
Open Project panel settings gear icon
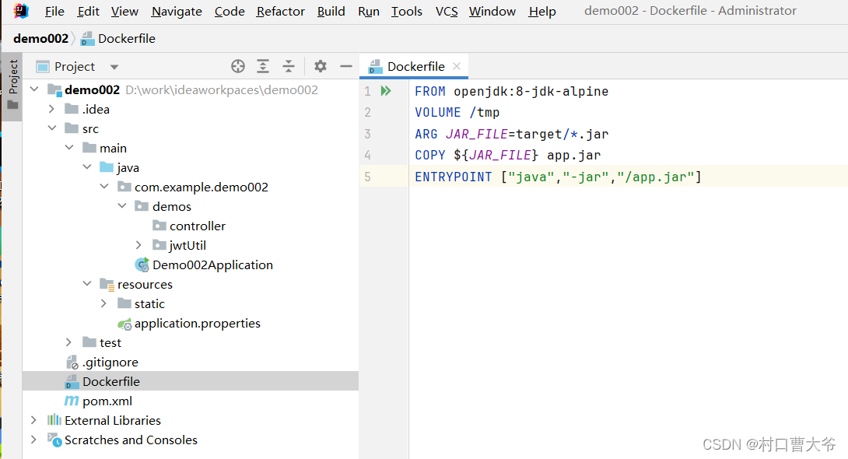point(319,67)
